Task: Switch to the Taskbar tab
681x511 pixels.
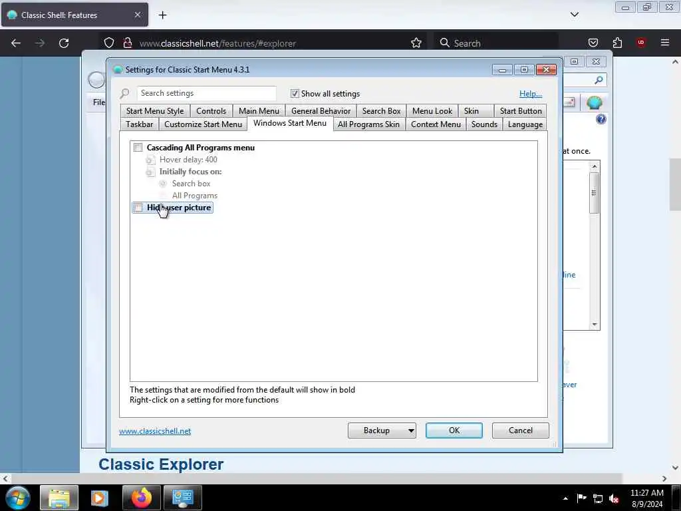Action: point(140,124)
